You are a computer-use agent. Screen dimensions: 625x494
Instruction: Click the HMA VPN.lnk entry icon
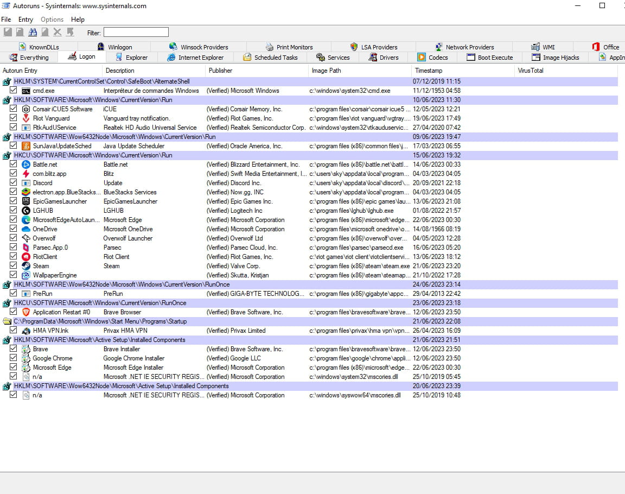26,331
